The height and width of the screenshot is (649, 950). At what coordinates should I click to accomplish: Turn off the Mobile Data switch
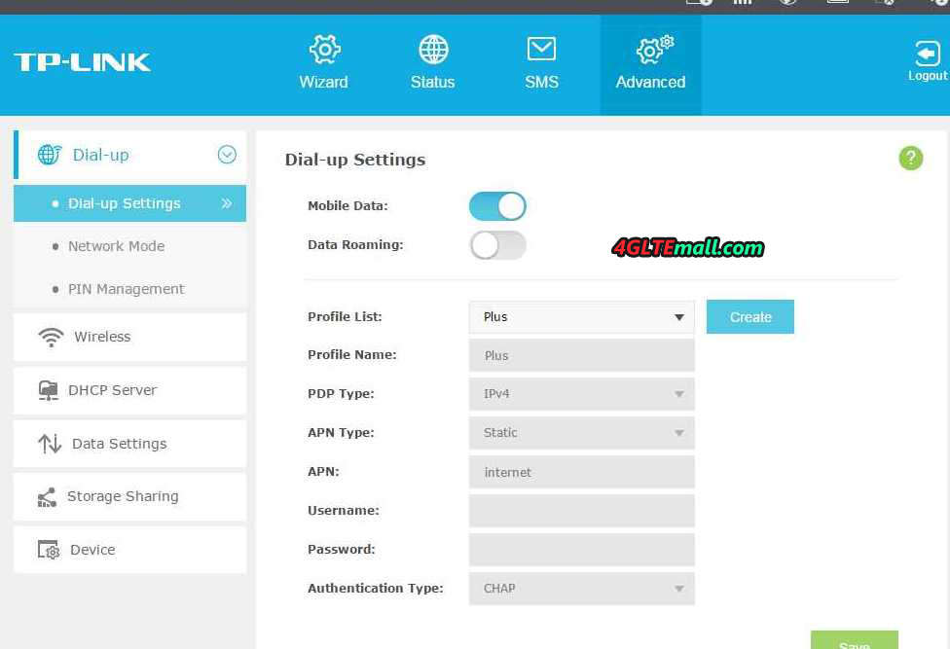coord(497,206)
